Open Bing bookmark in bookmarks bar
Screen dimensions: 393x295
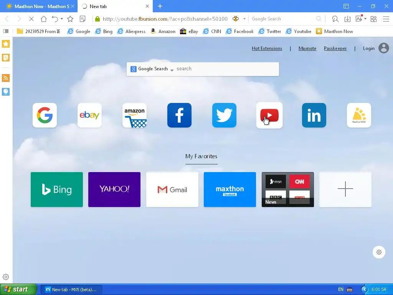point(104,31)
